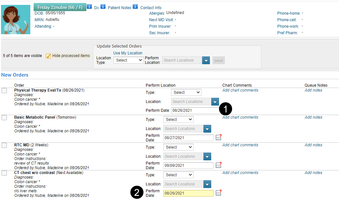Click the patient avatar picture
Image resolution: width=339 pixels, height=204 pixels.
tap(16, 20)
